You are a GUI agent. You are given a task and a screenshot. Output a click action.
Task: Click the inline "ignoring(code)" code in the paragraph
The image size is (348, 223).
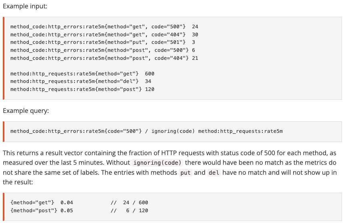pos(157,163)
